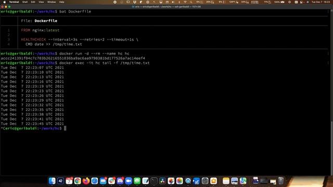The width and height of the screenshot is (333, 187).
Task: Open the Terminal application menu
Action: [x=14, y=2]
